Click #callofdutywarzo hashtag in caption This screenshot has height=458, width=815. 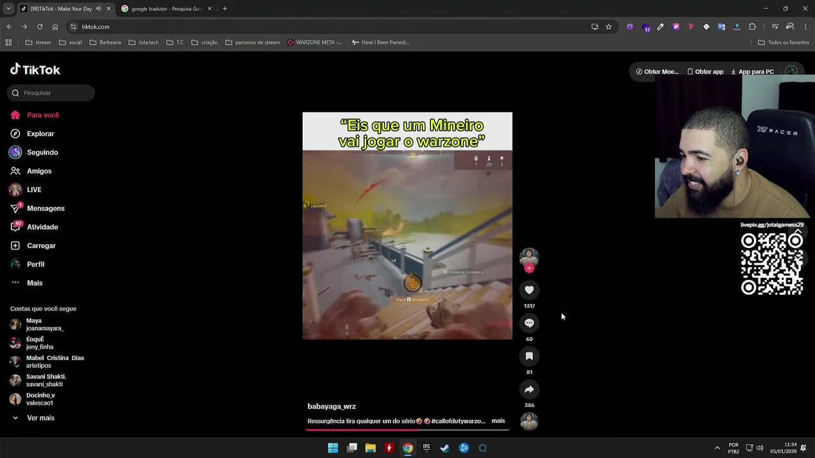[x=458, y=421]
